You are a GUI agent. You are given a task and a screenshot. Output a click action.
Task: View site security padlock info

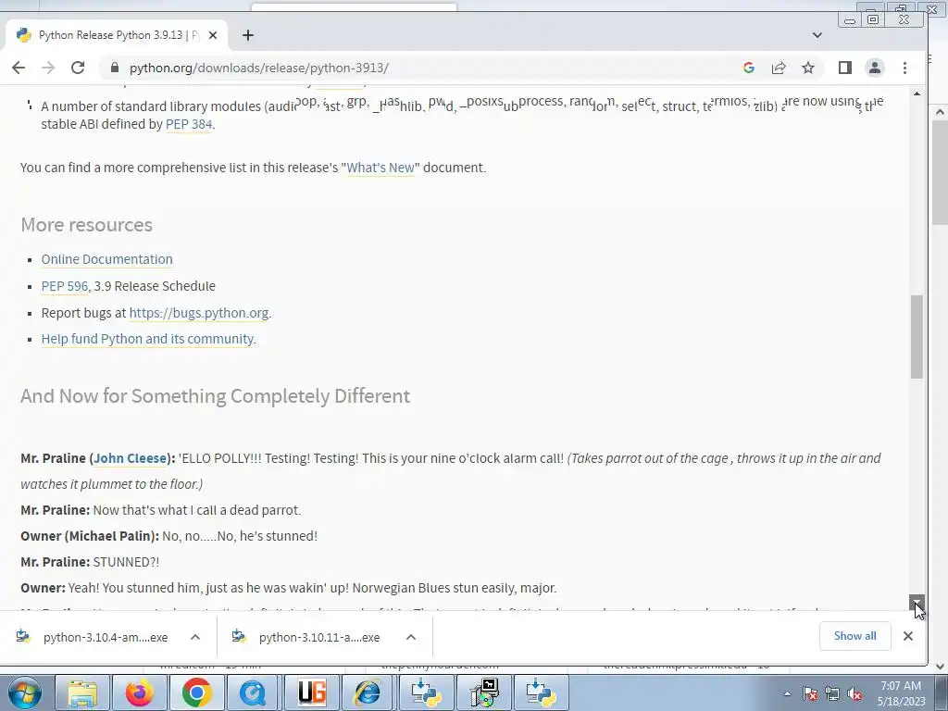(x=114, y=68)
